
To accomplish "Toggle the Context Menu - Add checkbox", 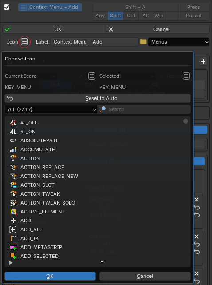I will coord(7,7).
